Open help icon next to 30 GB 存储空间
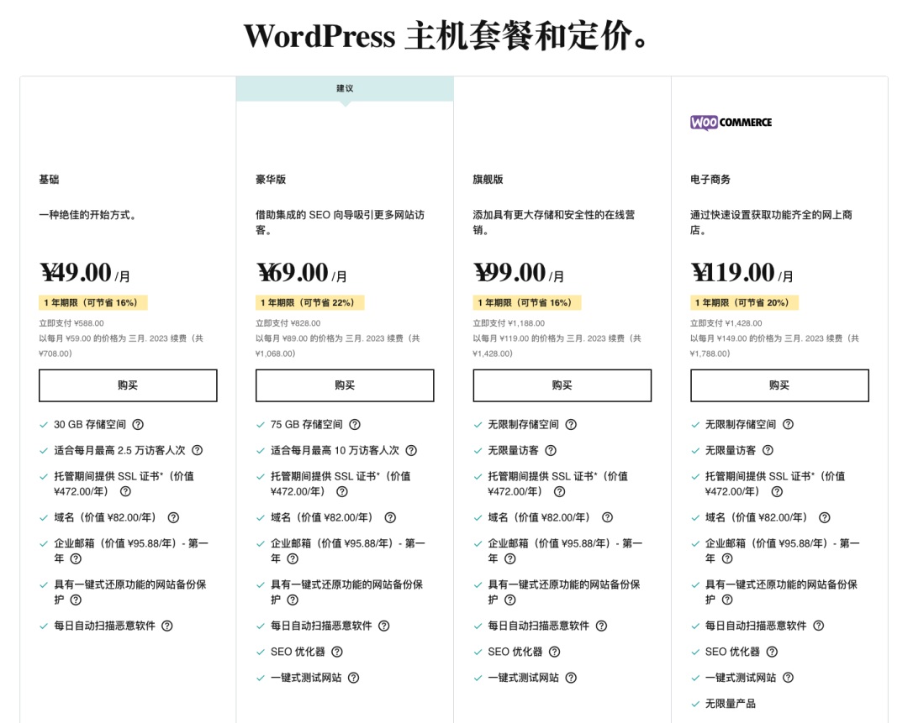Image resolution: width=908 pixels, height=723 pixels. 138,425
